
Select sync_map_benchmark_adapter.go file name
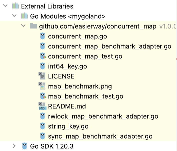click(100, 136)
